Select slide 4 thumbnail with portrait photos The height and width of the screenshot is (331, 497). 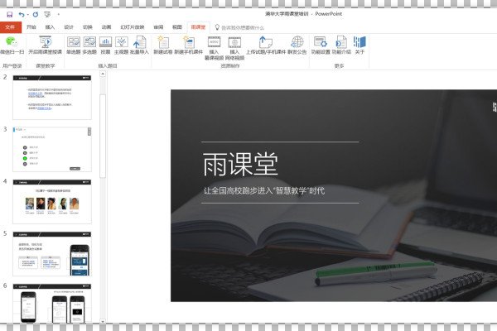coord(52,201)
